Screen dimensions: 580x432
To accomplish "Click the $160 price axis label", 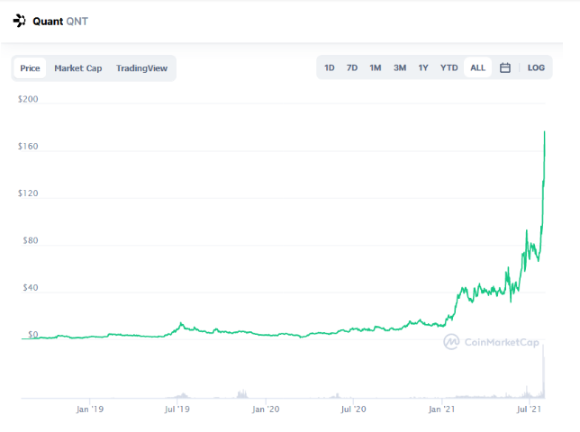I will 28,147.
